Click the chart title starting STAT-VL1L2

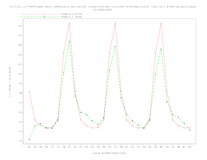coord(103,8)
